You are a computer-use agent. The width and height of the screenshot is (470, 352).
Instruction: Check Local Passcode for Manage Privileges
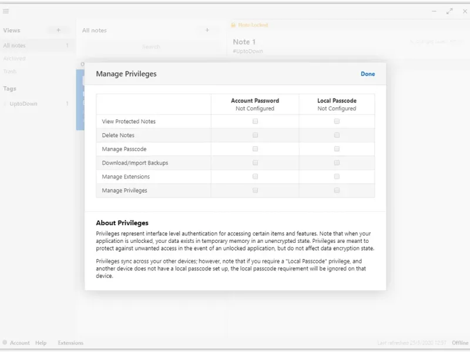[x=337, y=190]
